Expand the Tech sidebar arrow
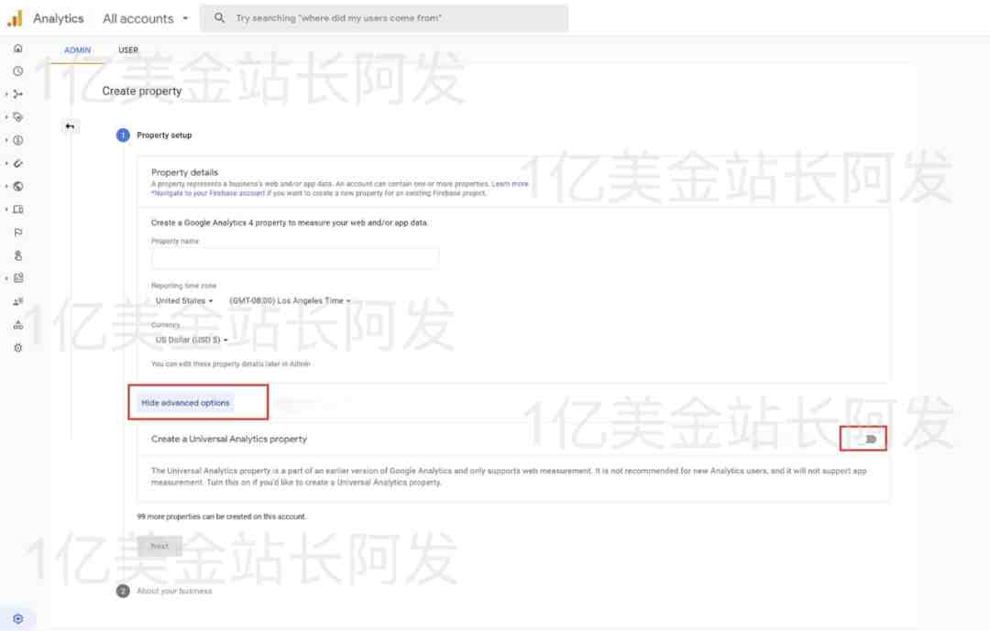The height and width of the screenshot is (631, 990). point(6,210)
